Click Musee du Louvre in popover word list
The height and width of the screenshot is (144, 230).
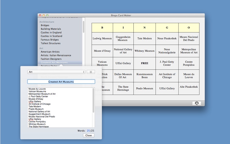click(x=37, y=89)
